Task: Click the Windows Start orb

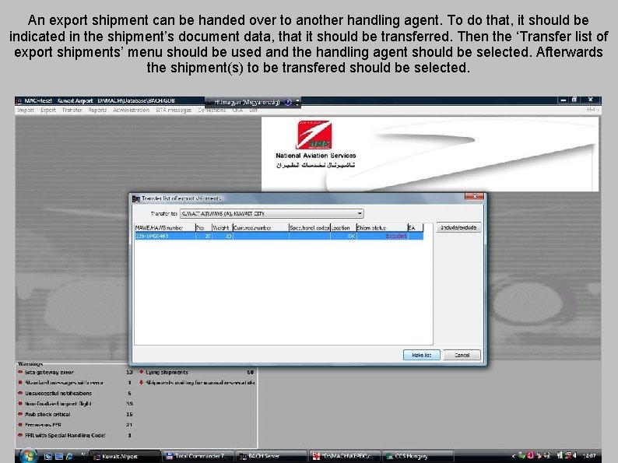Action: pyautogui.click(x=28, y=455)
